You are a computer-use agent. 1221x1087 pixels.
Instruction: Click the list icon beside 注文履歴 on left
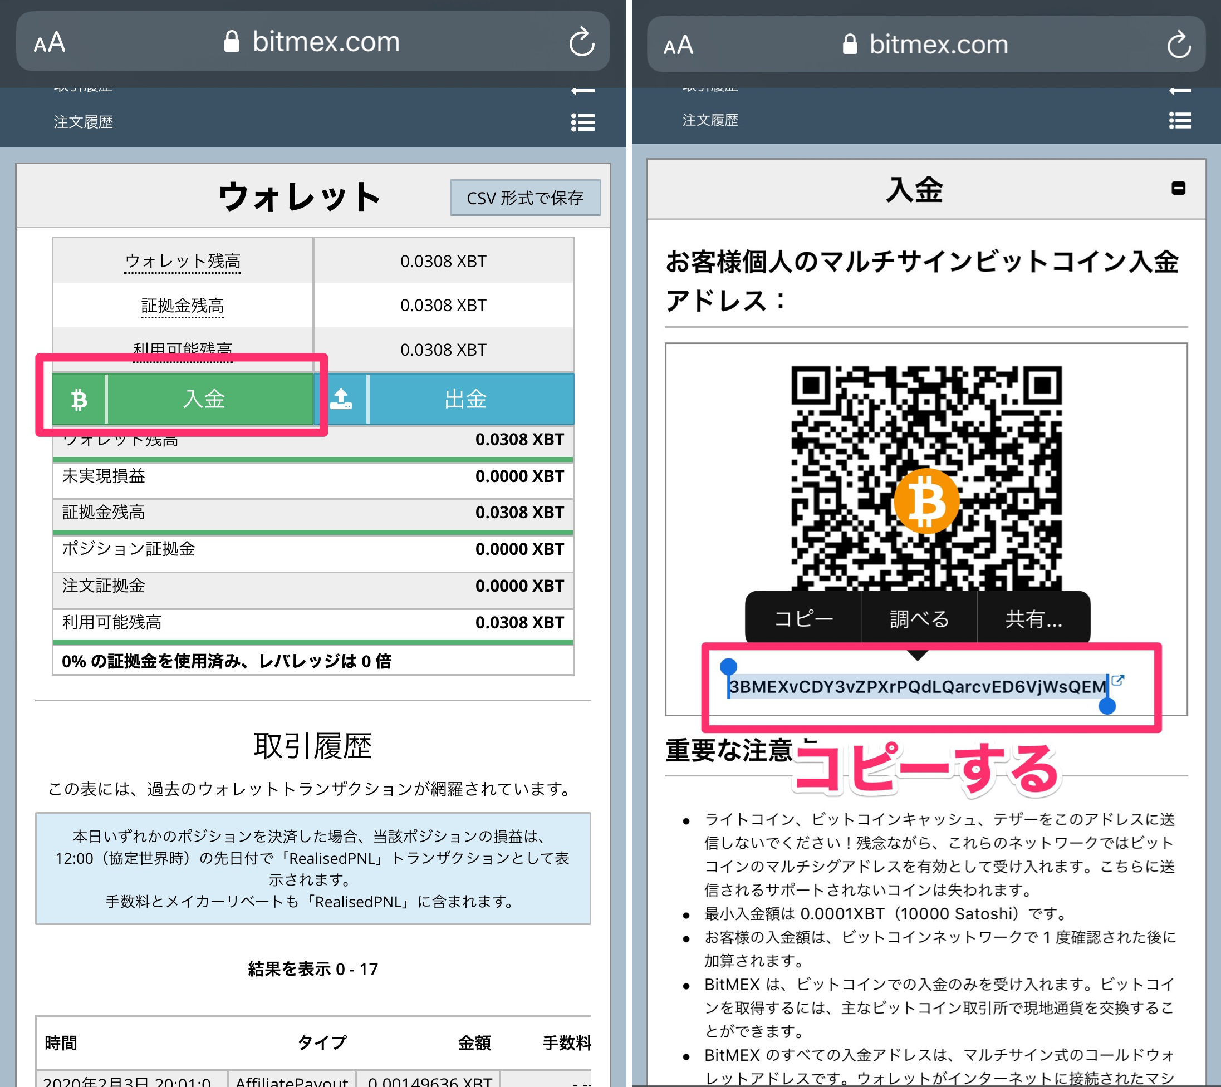[x=582, y=122]
